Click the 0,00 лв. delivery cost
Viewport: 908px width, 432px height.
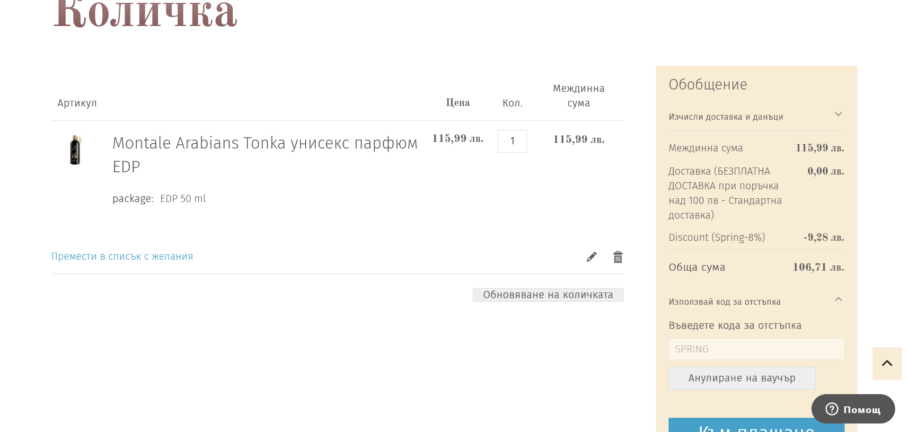point(826,171)
